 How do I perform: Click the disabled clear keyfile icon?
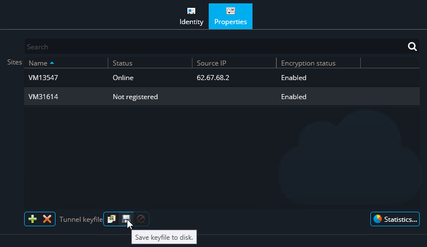(141, 219)
